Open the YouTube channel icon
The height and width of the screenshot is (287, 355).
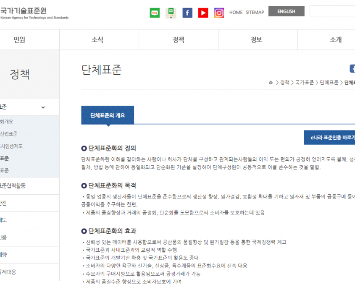point(203,13)
